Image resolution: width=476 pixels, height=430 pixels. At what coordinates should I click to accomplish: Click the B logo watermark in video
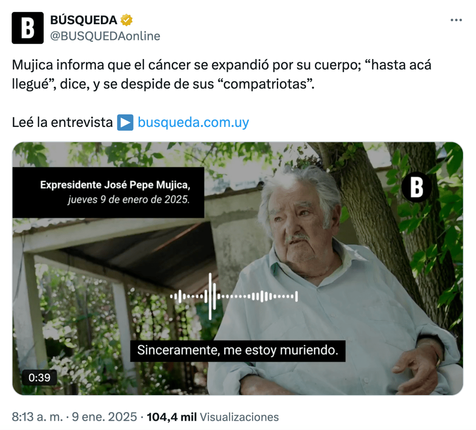point(416,187)
